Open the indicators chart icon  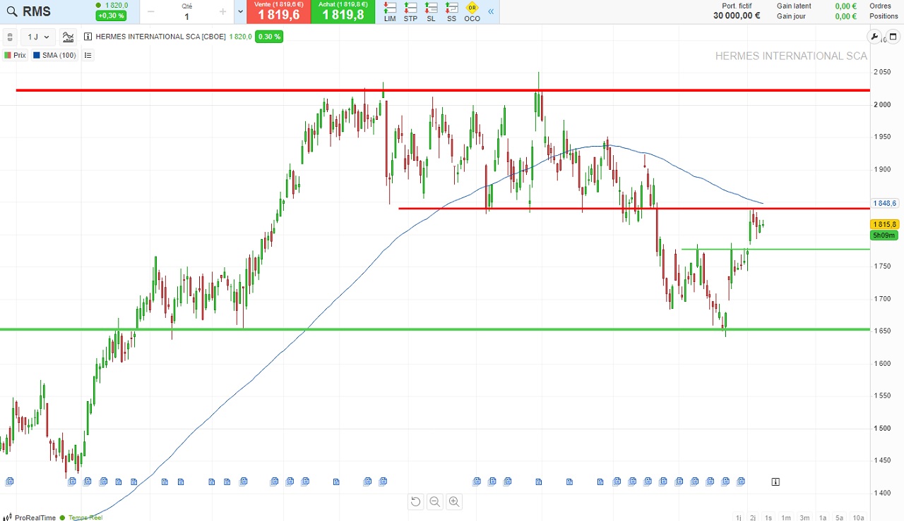(68, 37)
